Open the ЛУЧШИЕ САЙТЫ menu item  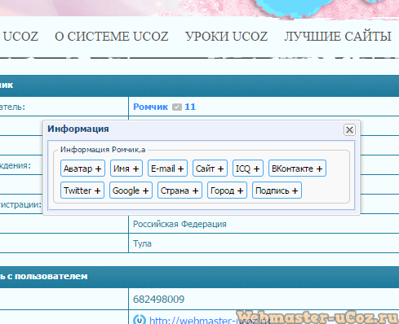coord(338,37)
